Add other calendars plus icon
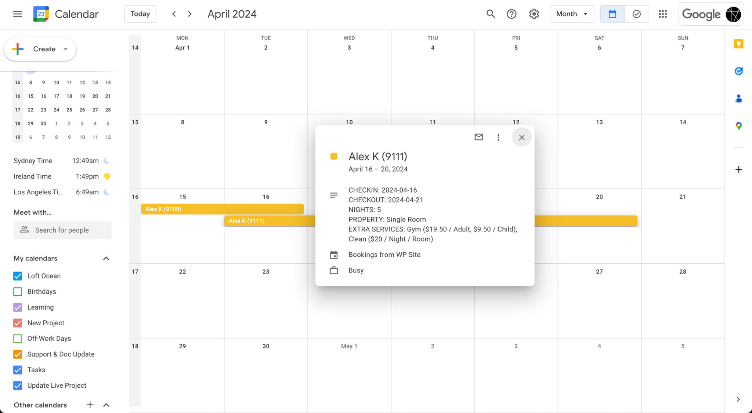The width and height of the screenshot is (752, 413). (x=90, y=405)
